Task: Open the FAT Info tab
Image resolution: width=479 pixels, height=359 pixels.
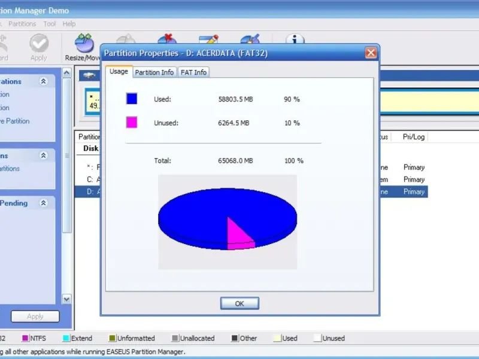Action: (193, 72)
